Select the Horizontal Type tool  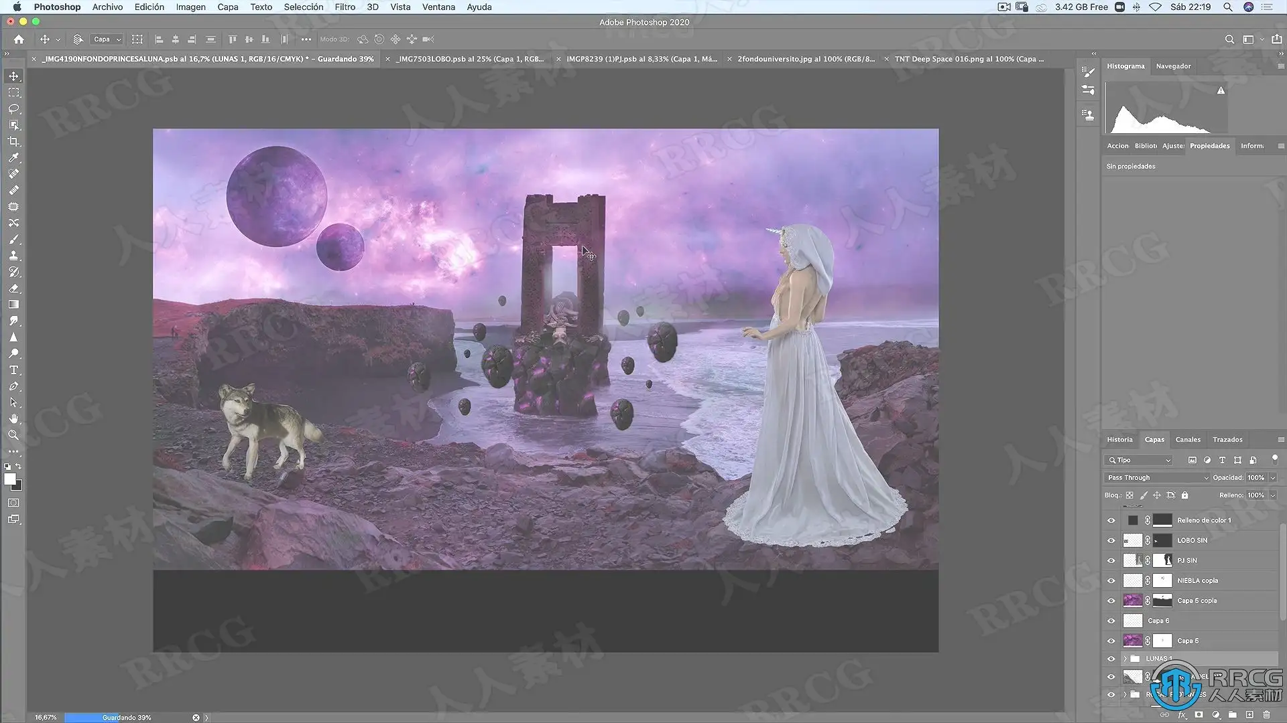click(x=13, y=370)
